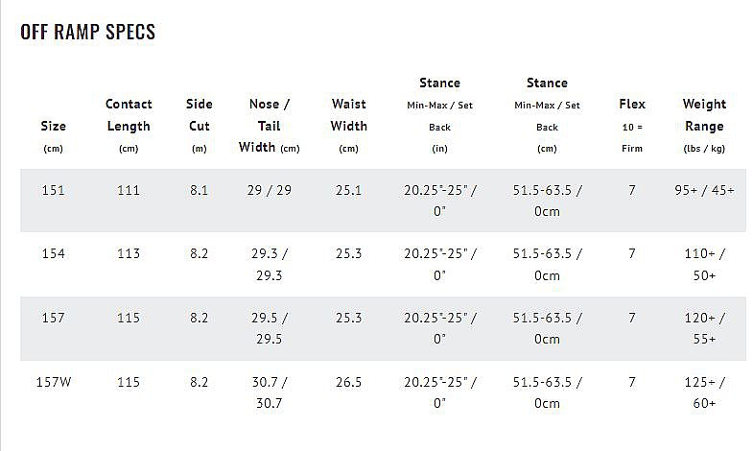The width and height of the screenshot is (753, 451).
Task: Click the 8.1 side cut value
Action: coord(199,190)
